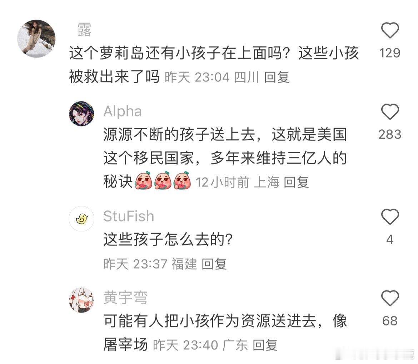
Task: Open username 黄宇弯
Action: [x=125, y=298]
